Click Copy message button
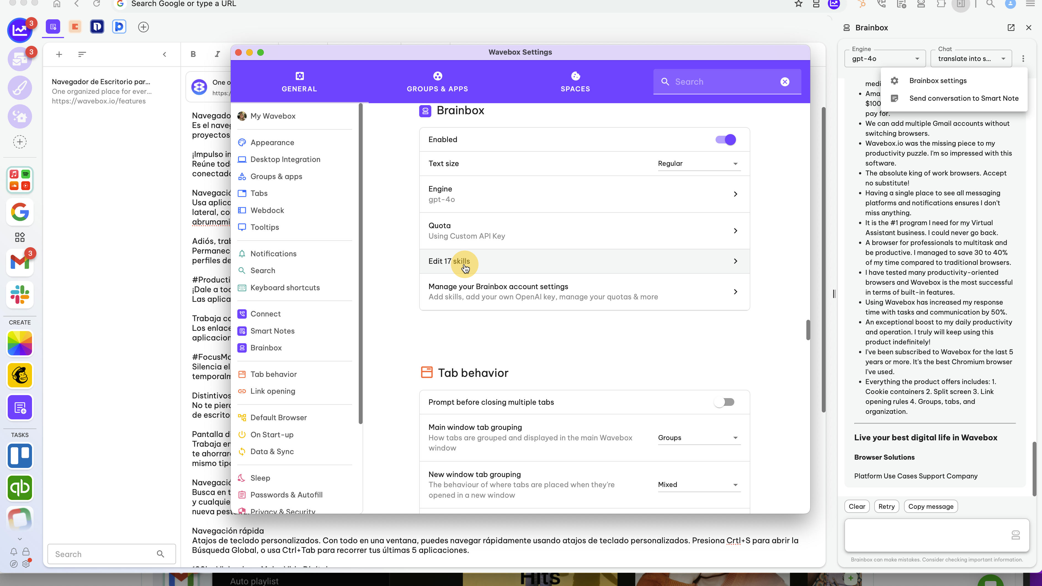 pyautogui.click(x=930, y=506)
